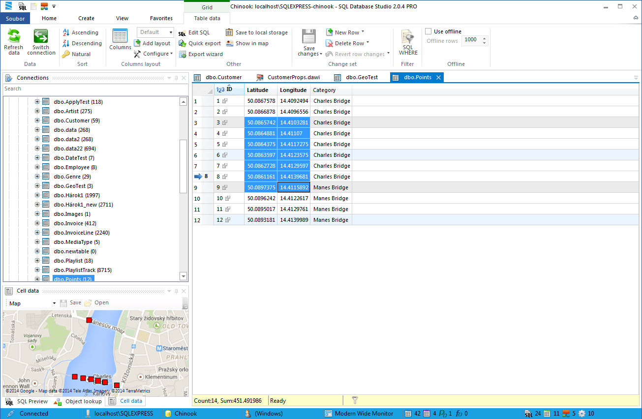Run Quick export
Viewport: 642px width, 419px height.
[x=200, y=43]
